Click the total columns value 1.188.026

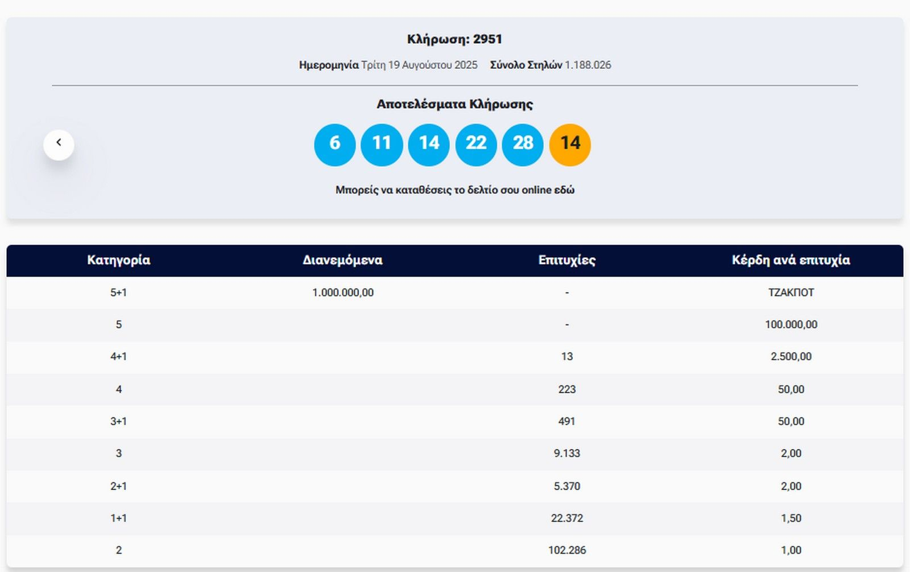588,65
